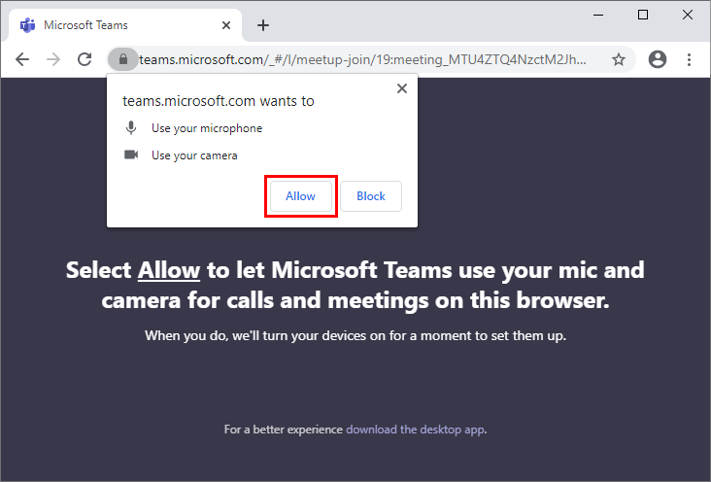Click Allow in the permission prompt
This screenshot has width=711, height=482.
pyautogui.click(x=301, y=196)
